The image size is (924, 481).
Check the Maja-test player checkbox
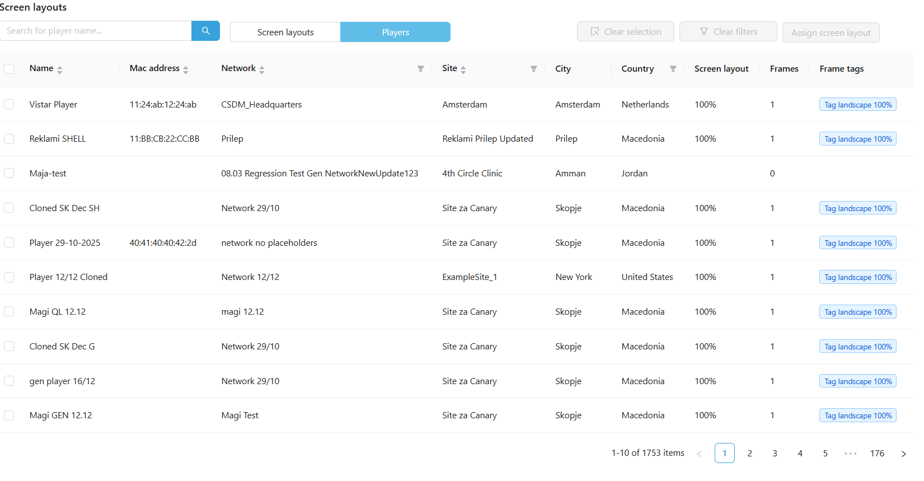click(x=9, y=173)
